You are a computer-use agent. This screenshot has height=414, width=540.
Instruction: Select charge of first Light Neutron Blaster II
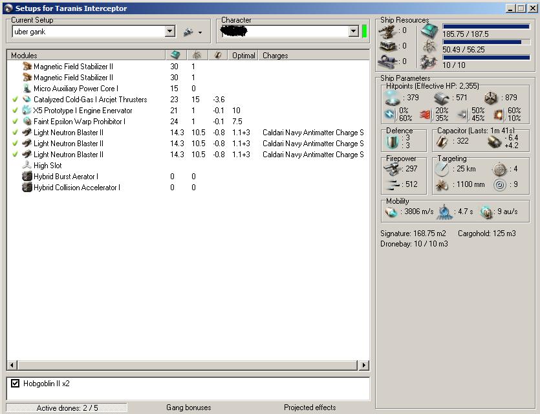click(313, 132)
